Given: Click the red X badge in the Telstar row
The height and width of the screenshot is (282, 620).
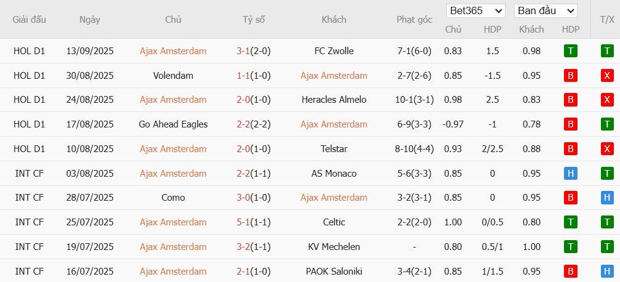Looking at the screenshot, I should point(607,149).
